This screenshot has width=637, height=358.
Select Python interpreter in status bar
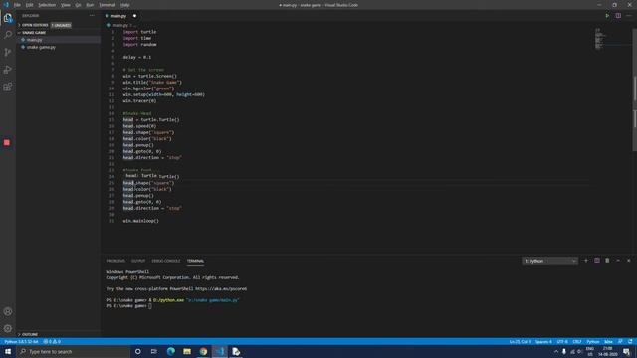point(21,342)
